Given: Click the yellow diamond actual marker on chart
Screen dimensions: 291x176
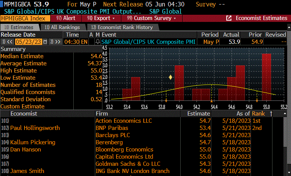Looking at the screenshot, I should pos(170,77).
